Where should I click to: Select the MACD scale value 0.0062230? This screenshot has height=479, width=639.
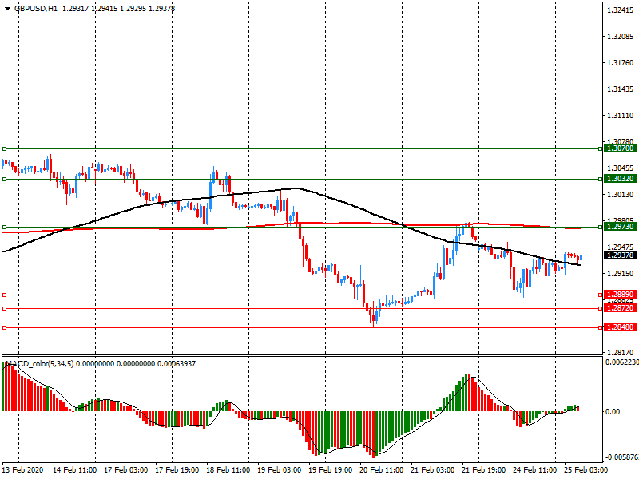622,362
